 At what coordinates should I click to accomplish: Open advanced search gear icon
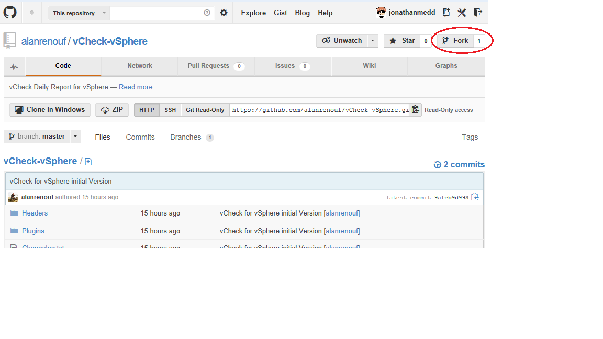point(224,13)
